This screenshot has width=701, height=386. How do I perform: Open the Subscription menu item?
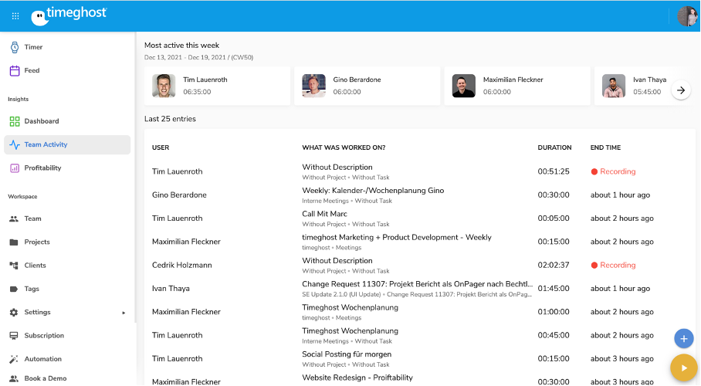(x=43, y=336)
